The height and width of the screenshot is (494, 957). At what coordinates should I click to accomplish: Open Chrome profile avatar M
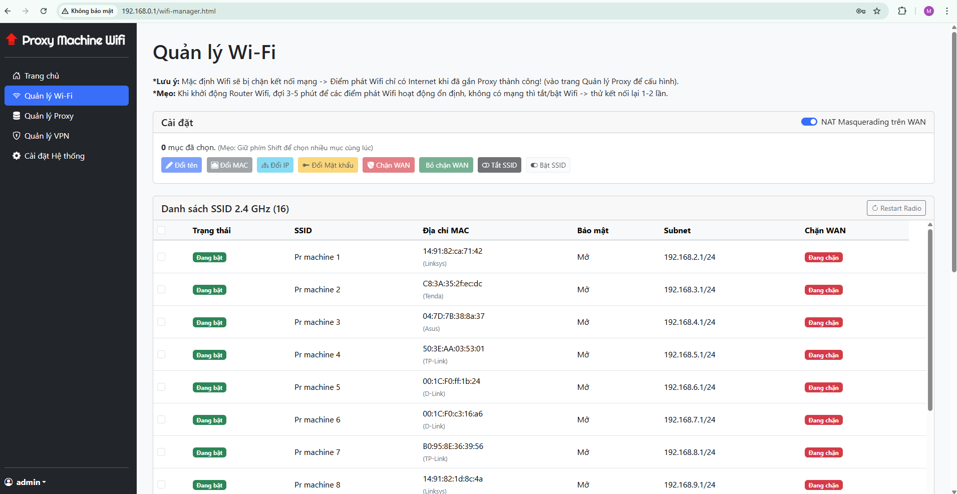(x=929, y=11)
